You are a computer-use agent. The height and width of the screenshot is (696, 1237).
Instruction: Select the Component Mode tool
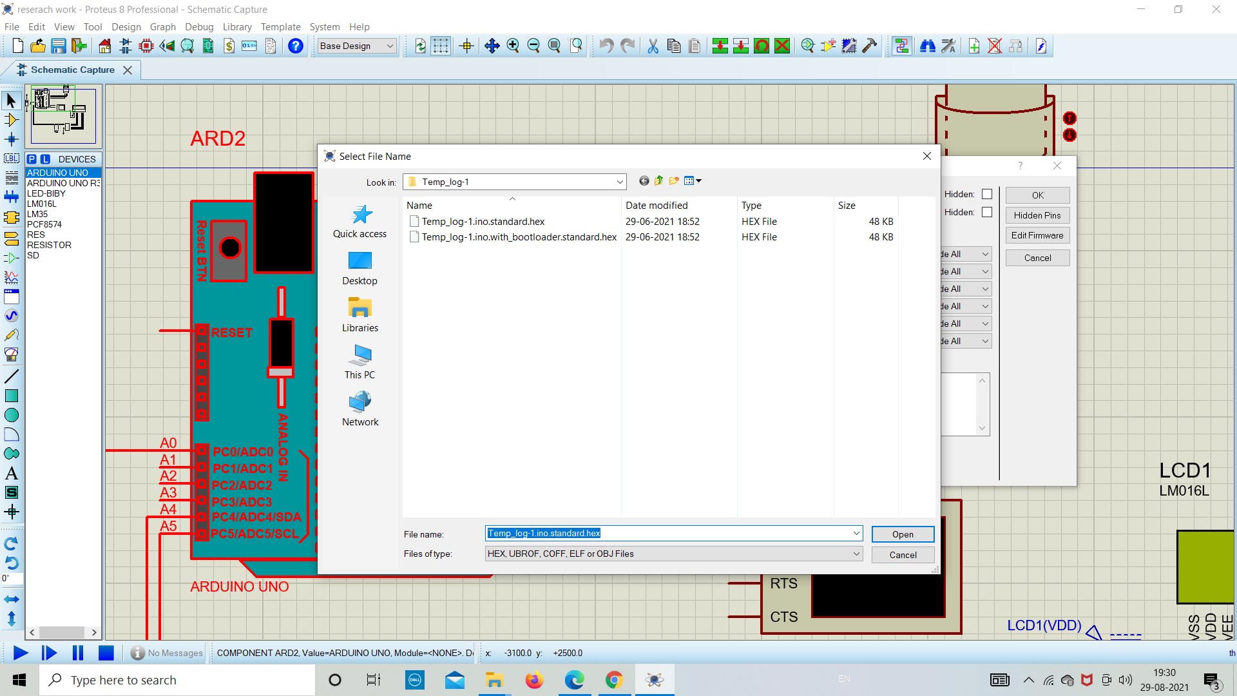pos(11,120)
